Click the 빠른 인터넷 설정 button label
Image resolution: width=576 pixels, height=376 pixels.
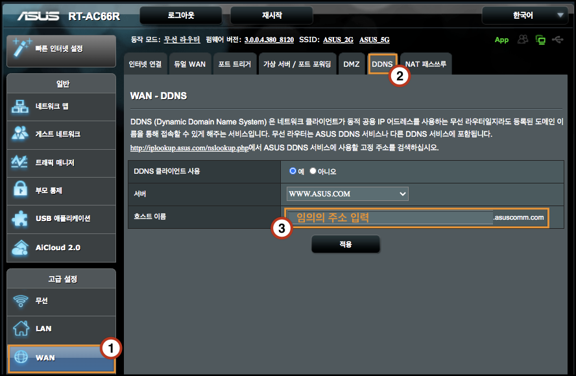[59, 49]
